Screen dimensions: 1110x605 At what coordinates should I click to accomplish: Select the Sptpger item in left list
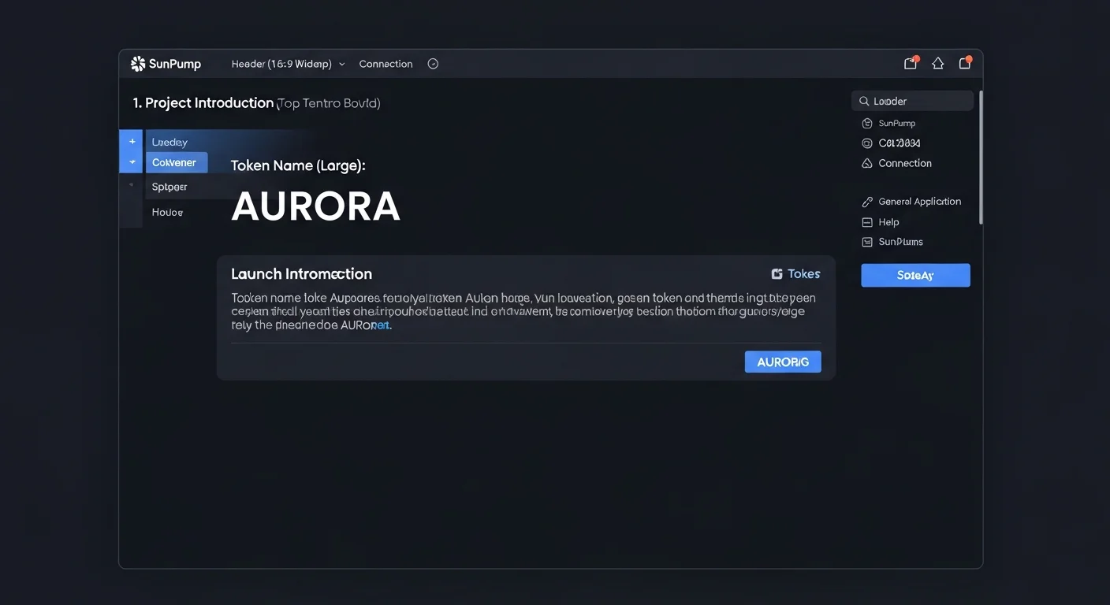coord(169,187)
